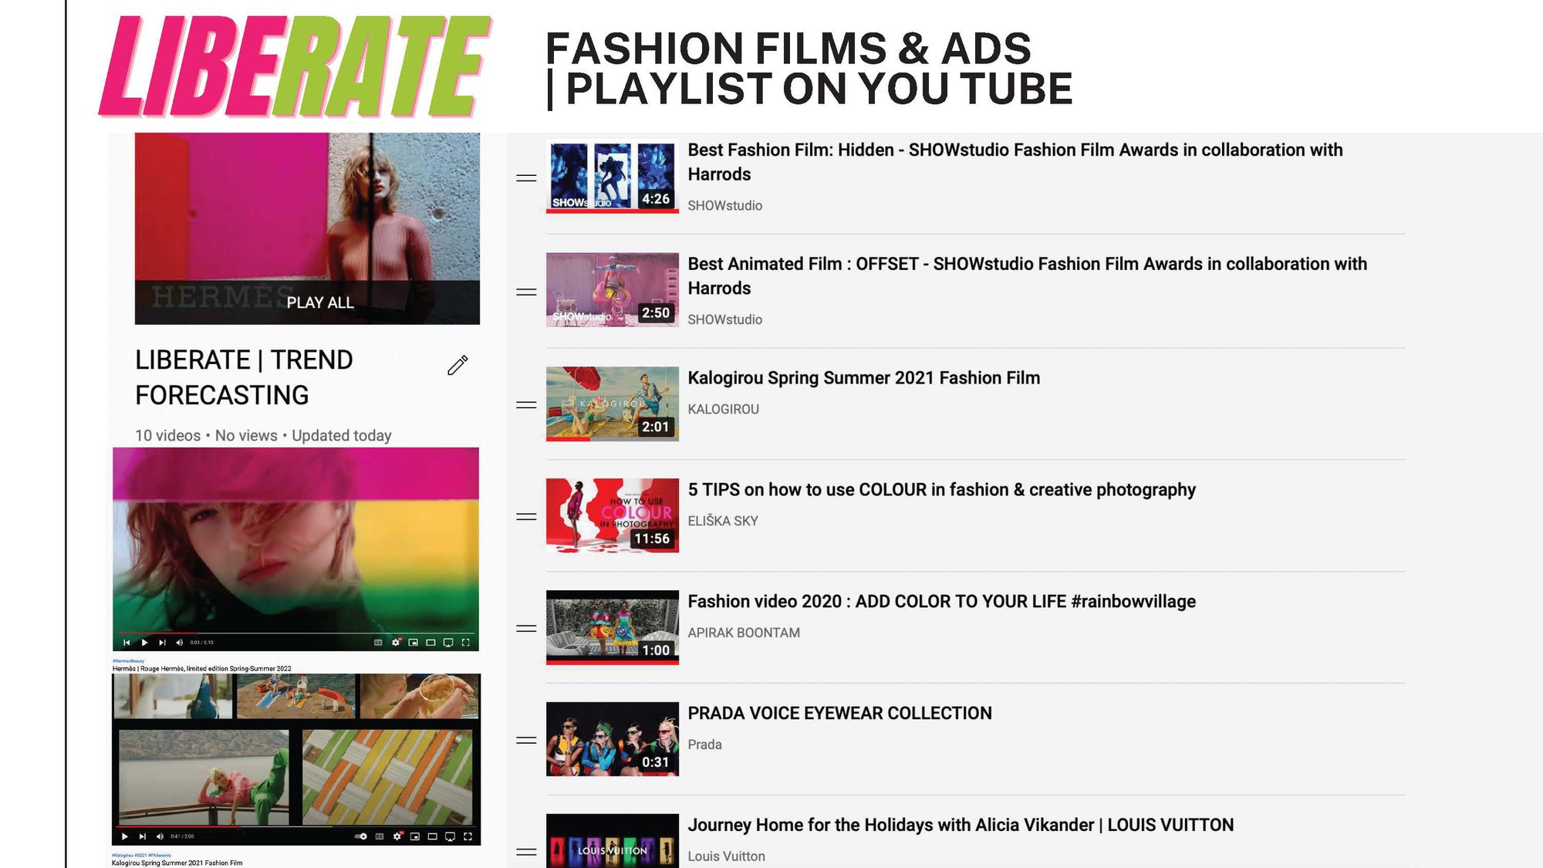Click PLAY ALL on the playlist cover
Viewport: 1543px width, 868px height.
click(320, 302)
